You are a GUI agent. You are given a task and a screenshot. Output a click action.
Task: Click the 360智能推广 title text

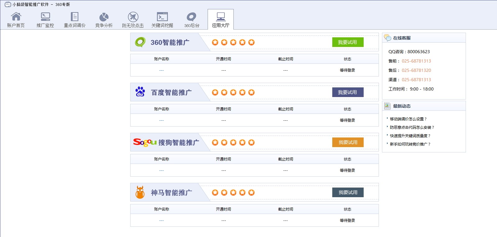pos(170,42)
